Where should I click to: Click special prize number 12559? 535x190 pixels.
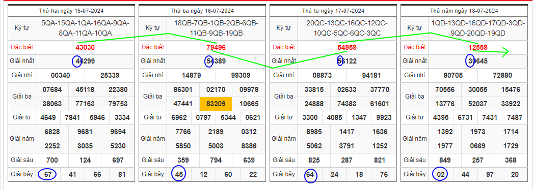(478, 48)
